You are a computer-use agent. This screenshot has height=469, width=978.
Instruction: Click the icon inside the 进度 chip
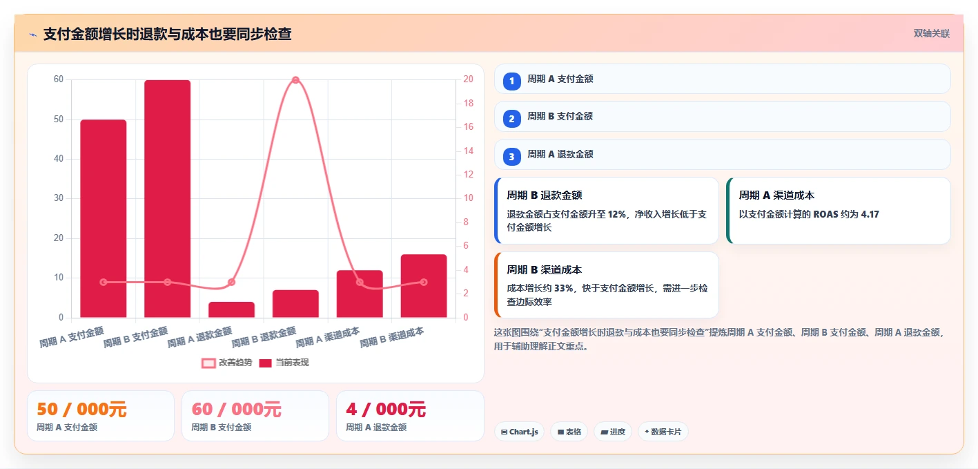605,432
